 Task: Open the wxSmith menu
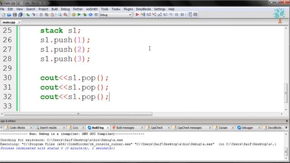click(x=92, y=9)
